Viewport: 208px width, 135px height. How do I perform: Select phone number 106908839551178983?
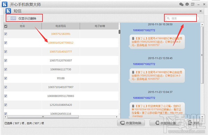pos(61,96)
